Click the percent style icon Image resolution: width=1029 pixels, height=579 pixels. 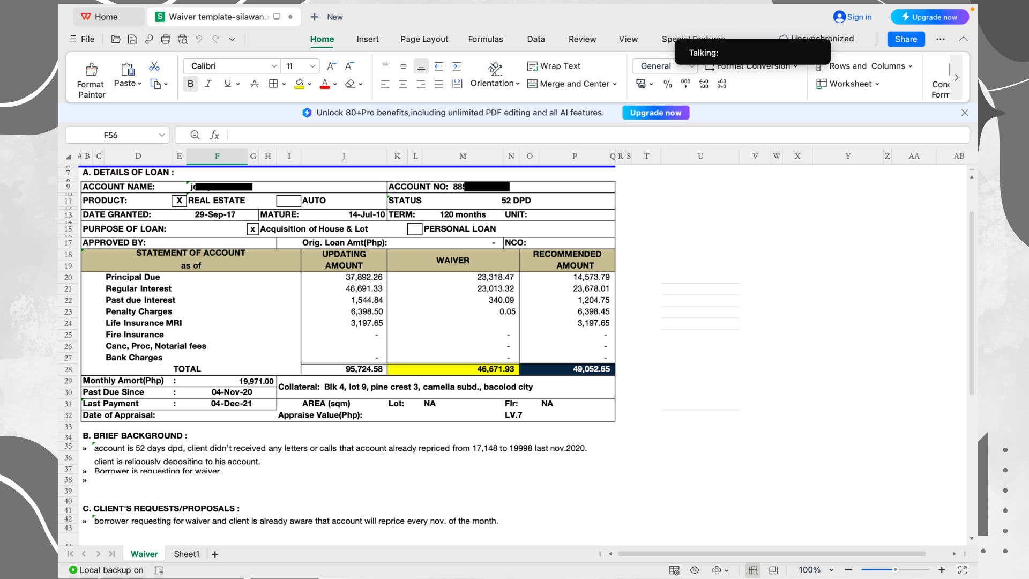(667, 84)
